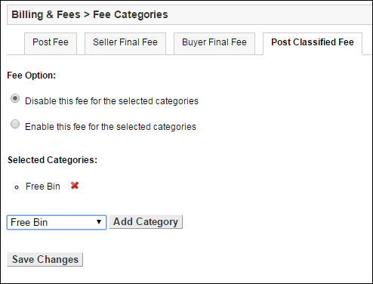Image resolution: width=373 pixels, height=284 pixels.
Task: Click the Billing & Fees breadcrumb text
Action: pos(46,14)
